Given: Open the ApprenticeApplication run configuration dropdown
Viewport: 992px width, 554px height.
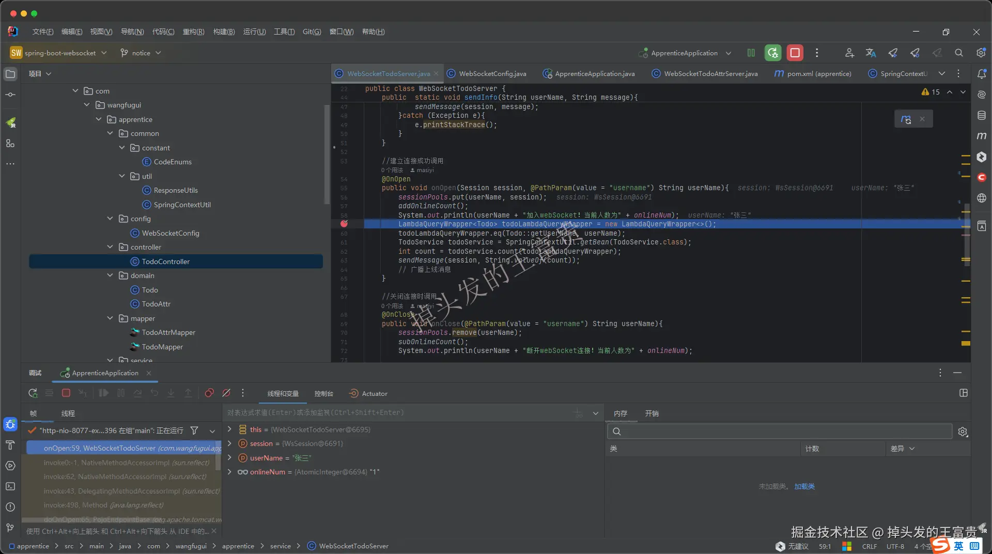Looking at the screenshot, I should coord(686,53).
